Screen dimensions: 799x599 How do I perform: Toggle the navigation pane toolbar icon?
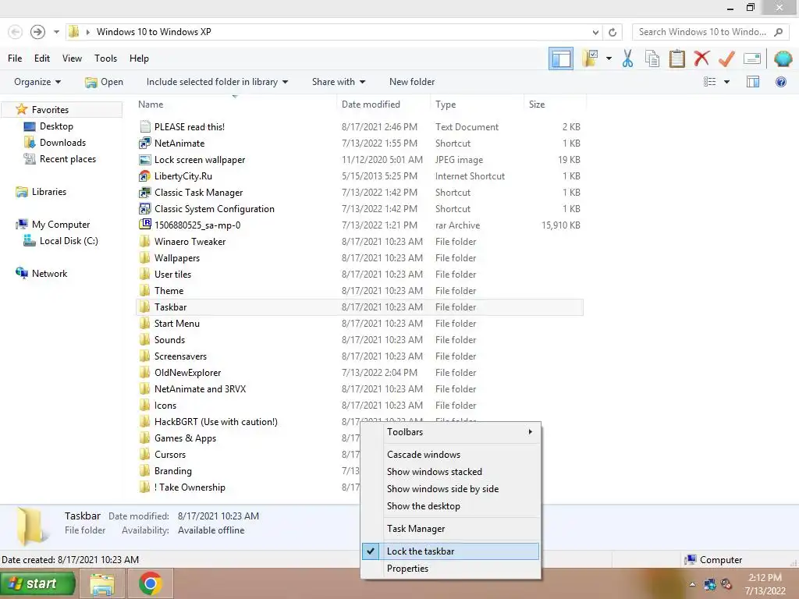(x=560, y=58)
